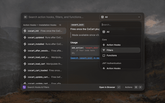Select cocart_updated hook row
The image size is (165, 103).
(x=44, y=38)
